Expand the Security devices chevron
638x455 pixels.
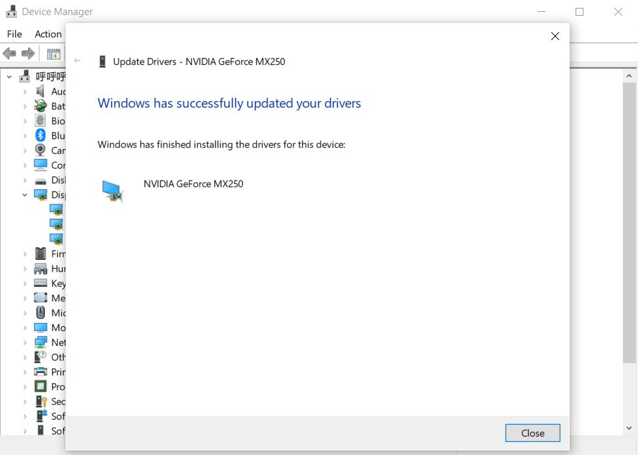point(25,402)
